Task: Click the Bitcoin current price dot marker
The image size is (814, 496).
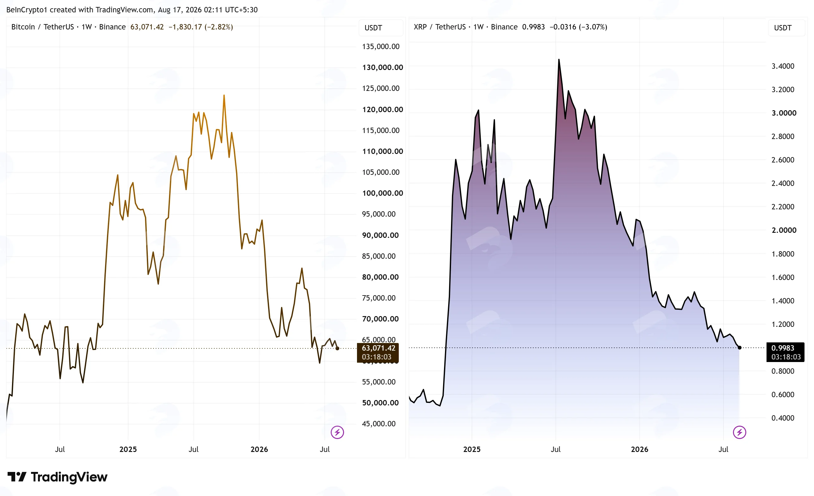Action: click(337, 348)
